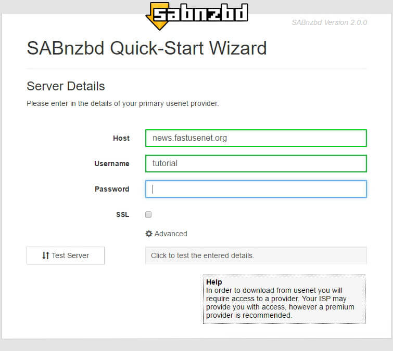This screenshot has height=351, width=393.
Task: Click the SABnzbd Quick-Start Wizard title
Action: pos(146,48)
